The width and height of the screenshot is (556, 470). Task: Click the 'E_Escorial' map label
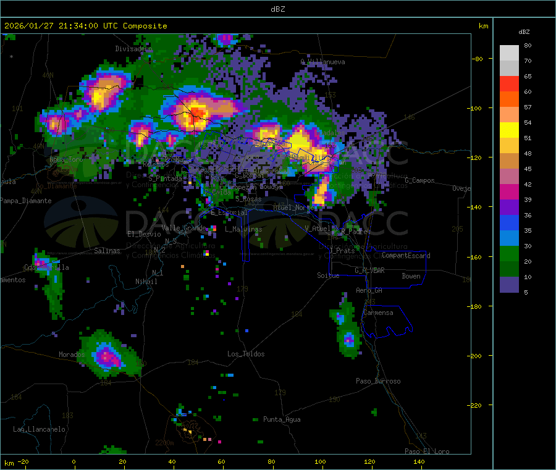point(229,212)
